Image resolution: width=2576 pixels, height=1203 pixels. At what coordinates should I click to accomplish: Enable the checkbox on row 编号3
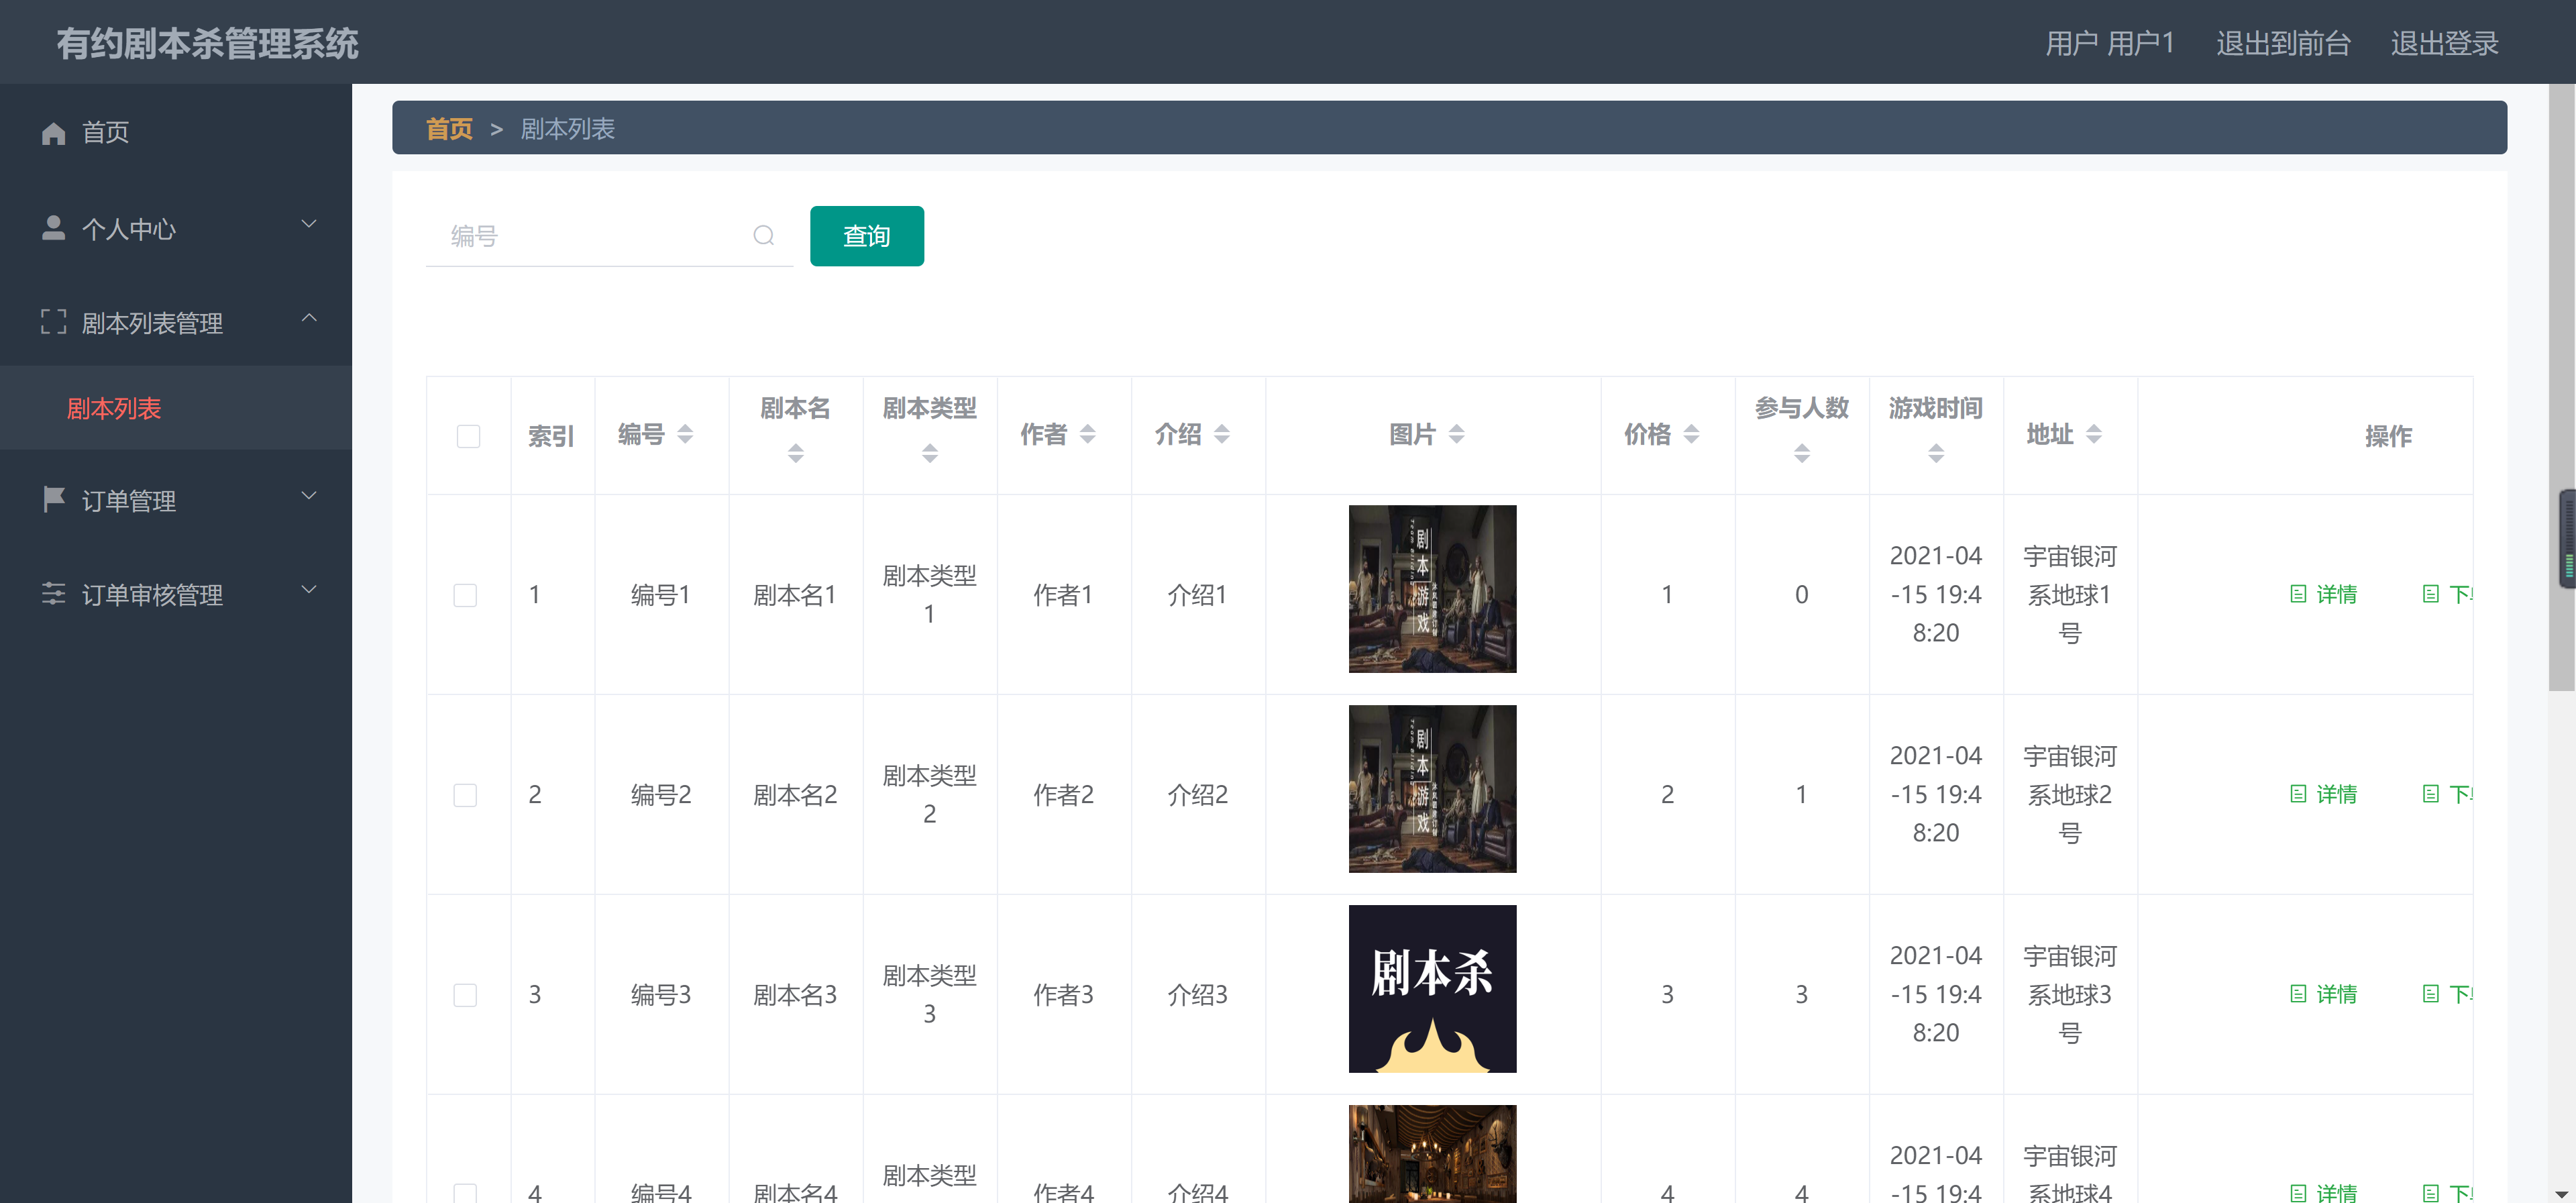point(465,994)
